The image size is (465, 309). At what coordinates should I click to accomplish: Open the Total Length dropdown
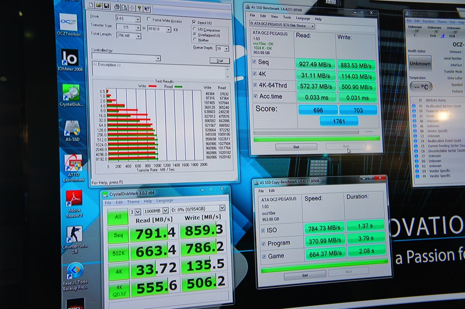[x=139, y=36]
